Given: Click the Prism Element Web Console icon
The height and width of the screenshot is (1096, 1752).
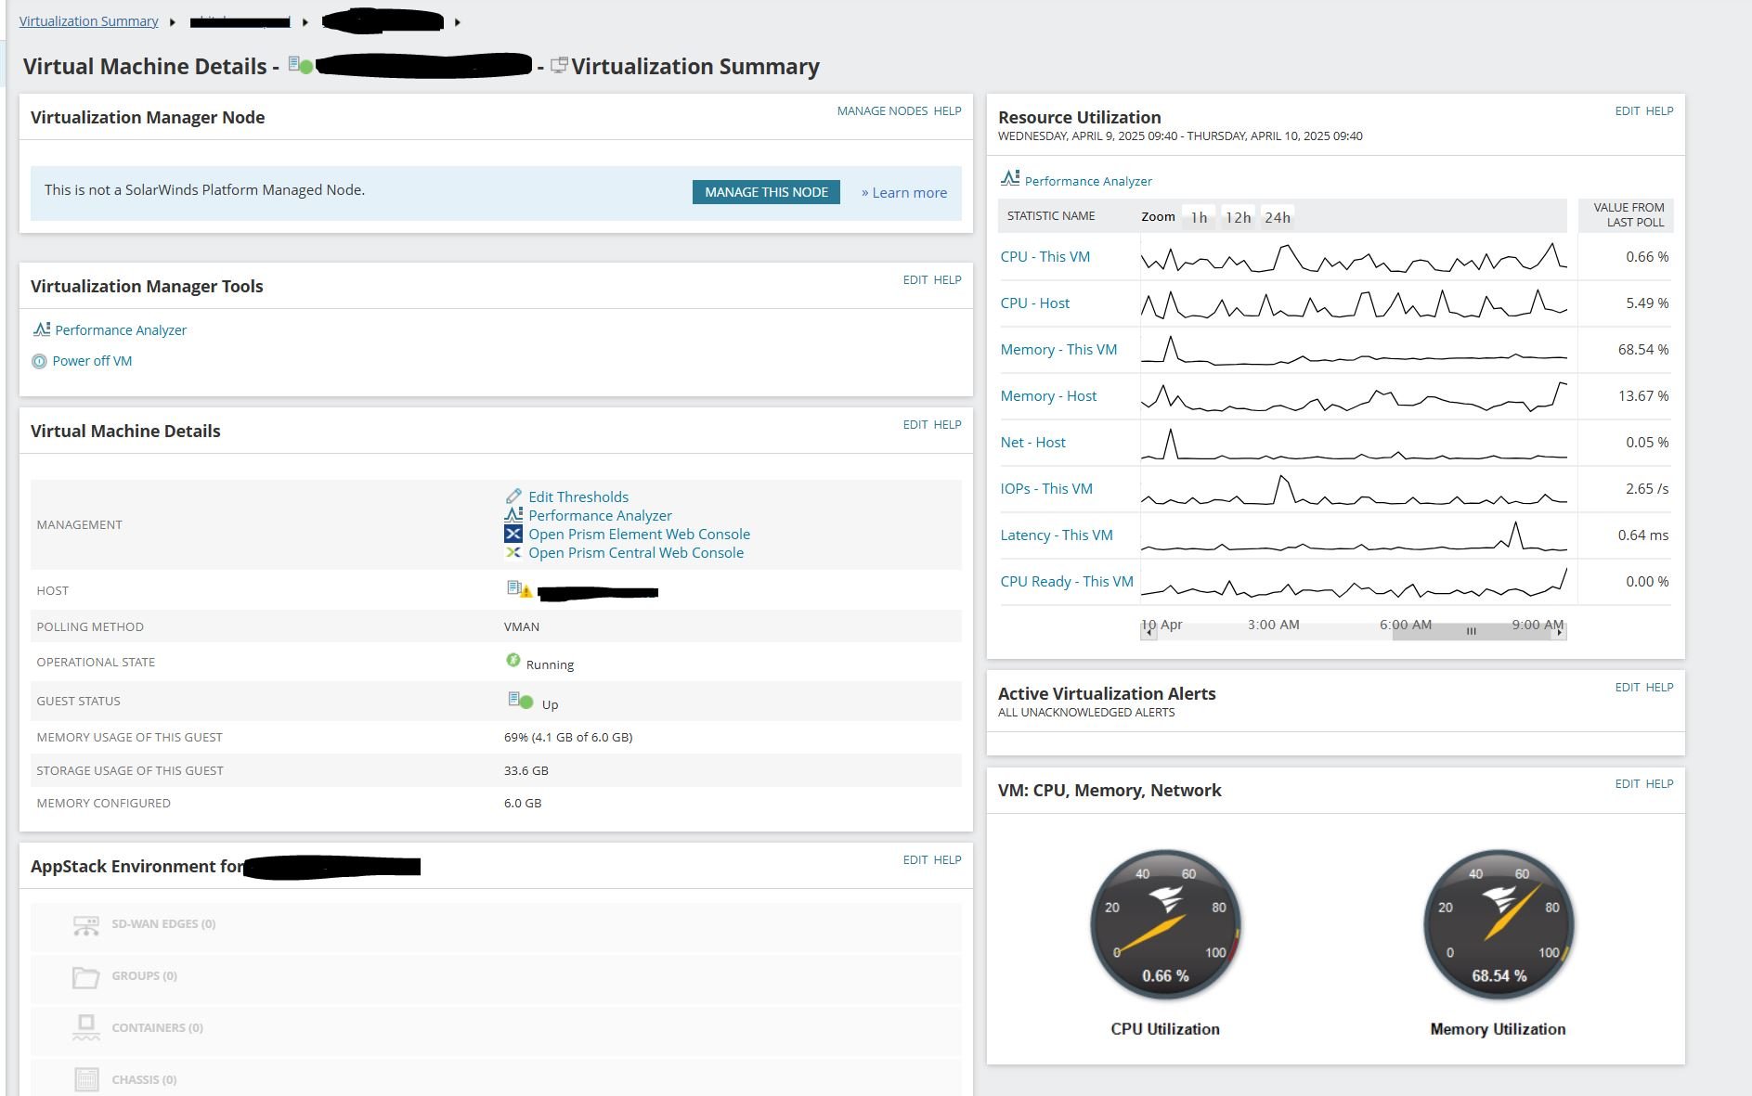Looking at the screenshot, I should click(x=513, y=534).
